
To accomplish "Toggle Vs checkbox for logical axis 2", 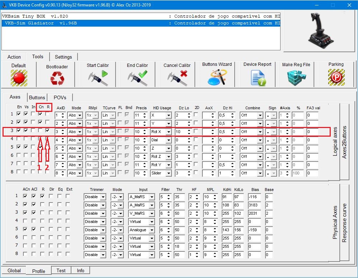I will click(x=26, y=122).
